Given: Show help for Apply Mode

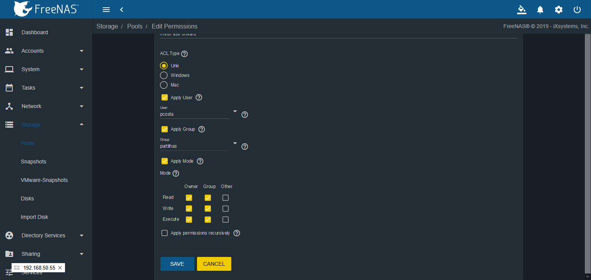Looking at the screenshot, I should (200, 161).
